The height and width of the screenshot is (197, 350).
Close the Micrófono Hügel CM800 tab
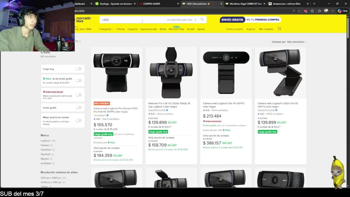[x=264, y=4]
